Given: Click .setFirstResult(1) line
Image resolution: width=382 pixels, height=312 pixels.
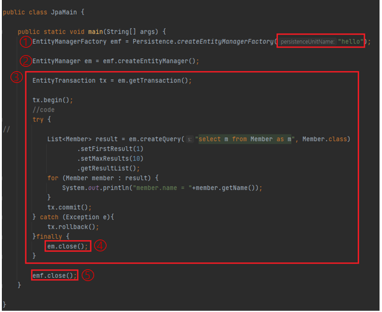Looking at the screenshot, I should [x=110, y=149].
